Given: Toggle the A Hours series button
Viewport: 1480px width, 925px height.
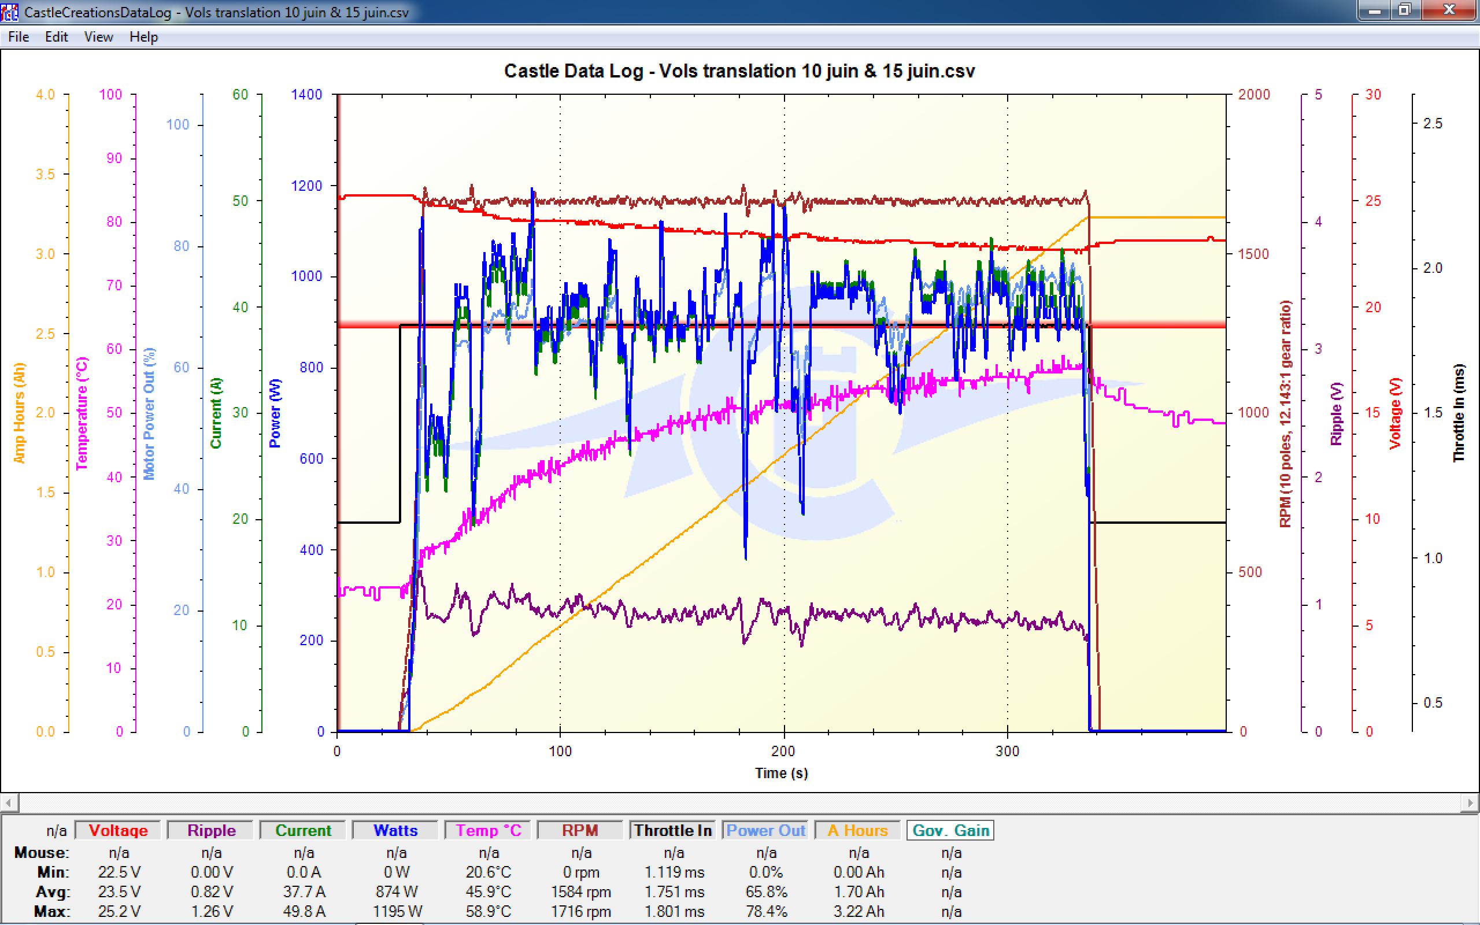Looking at the screenshot, I should 857,830.
